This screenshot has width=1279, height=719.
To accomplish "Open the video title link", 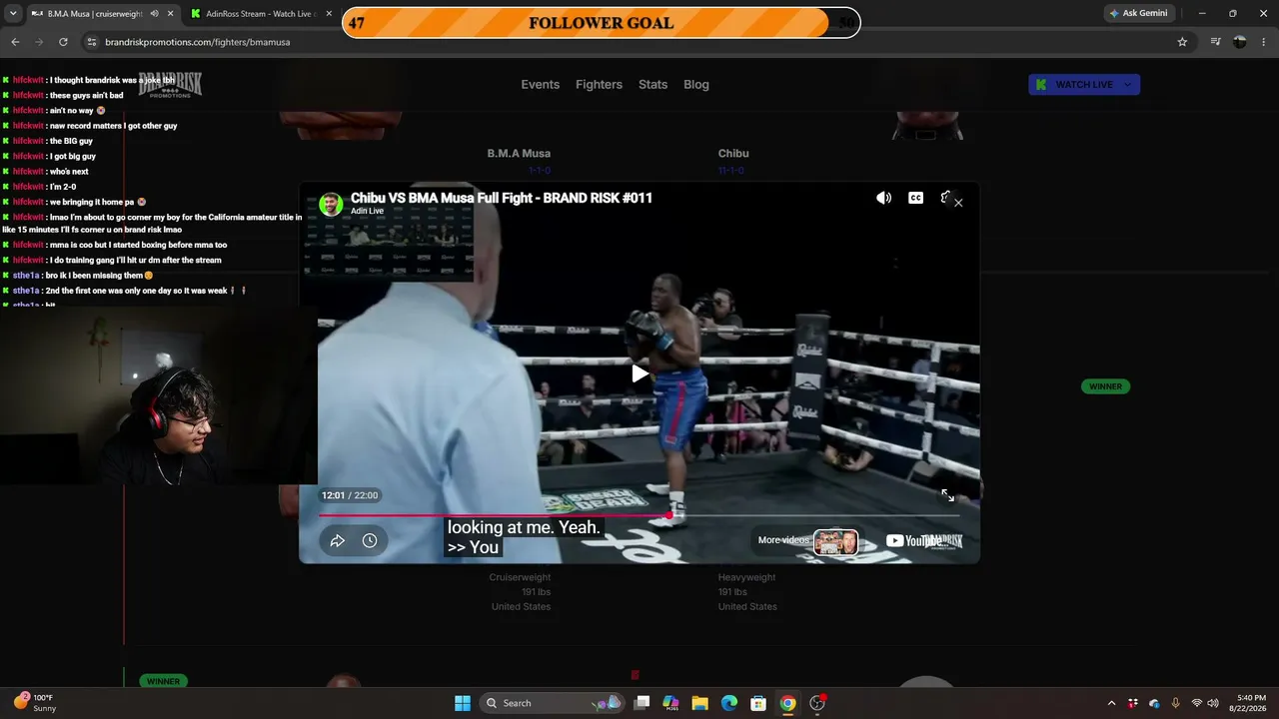I will tap(501, 198).
